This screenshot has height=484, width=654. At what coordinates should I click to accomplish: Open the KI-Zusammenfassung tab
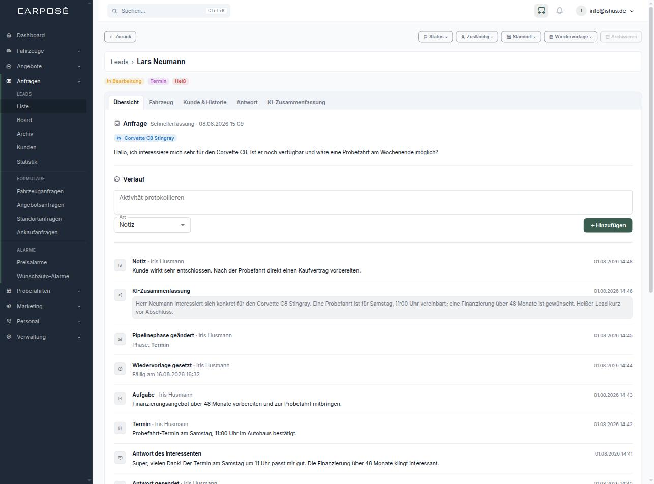point(296,102)
